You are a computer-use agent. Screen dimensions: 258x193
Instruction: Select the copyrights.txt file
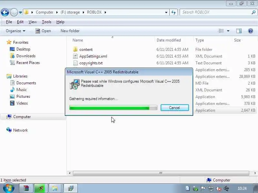(91, 63)
